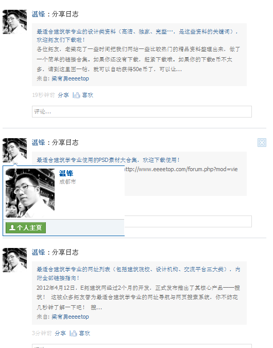The image size is (273, 348).
Task: Click 温锋 author link on third post
Action: coord(38,252)
